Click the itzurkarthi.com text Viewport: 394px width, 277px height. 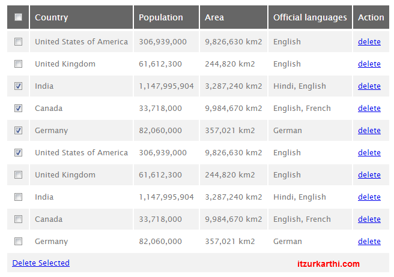tap(329, 264)
